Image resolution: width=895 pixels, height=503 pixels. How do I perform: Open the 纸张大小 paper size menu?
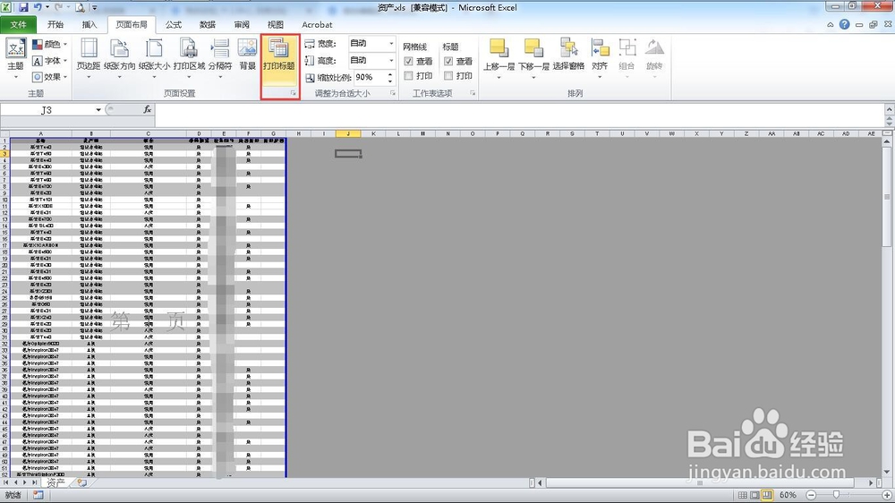tap(154, 59)
